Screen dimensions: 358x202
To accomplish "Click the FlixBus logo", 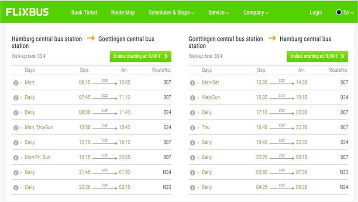I will (x=28, y=12).
